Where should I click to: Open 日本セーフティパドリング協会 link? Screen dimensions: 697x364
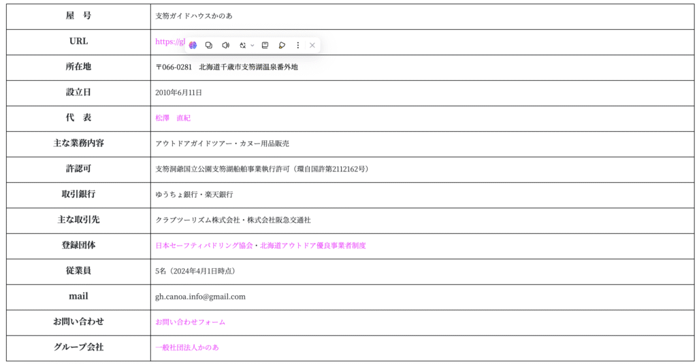click(x=204, y=246)
